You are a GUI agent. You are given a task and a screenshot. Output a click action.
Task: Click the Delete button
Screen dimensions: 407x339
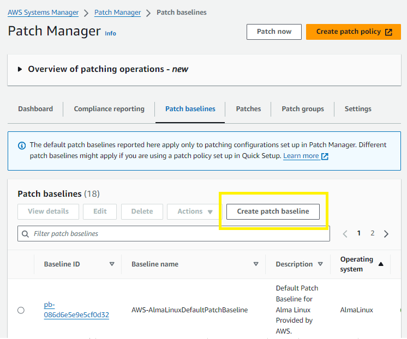point(142,211)
